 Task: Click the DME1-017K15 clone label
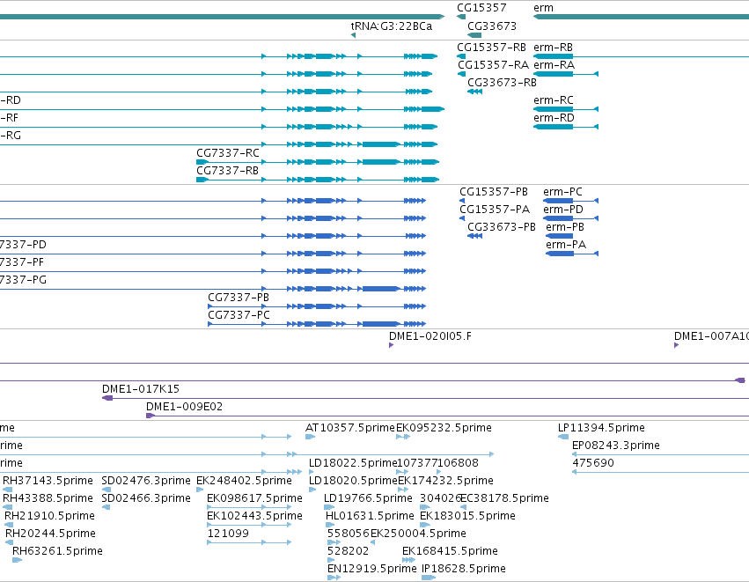coord(141,389)
